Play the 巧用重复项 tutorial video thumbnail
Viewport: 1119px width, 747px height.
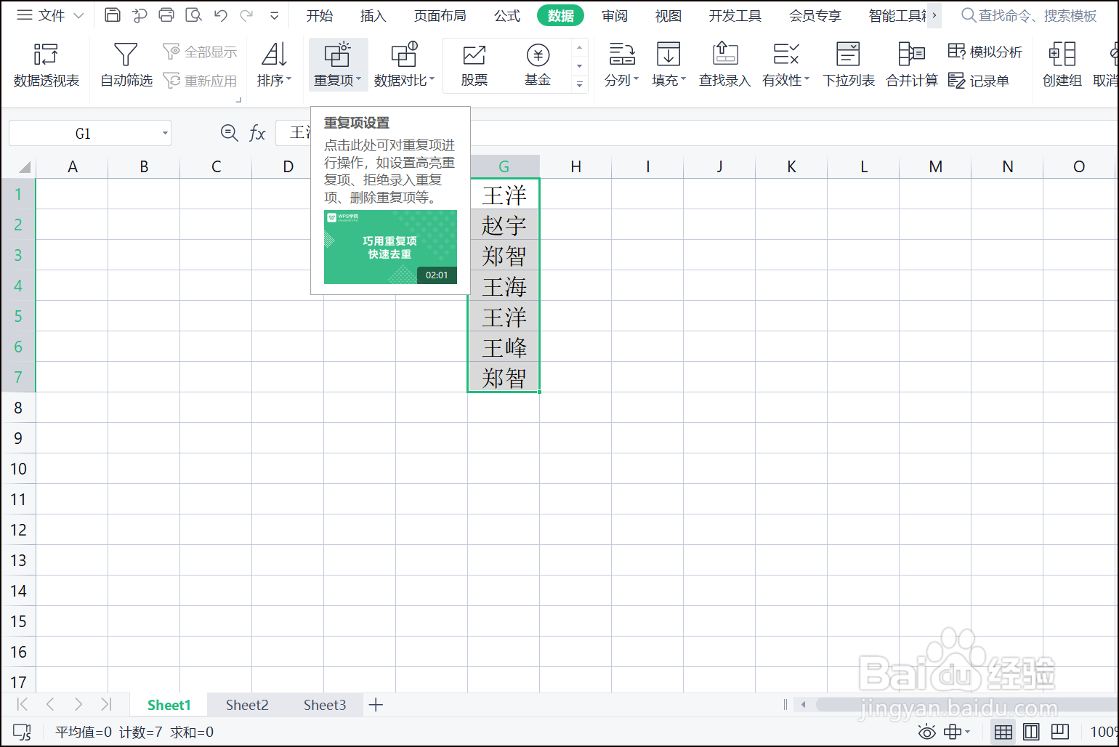pos(390,247)
